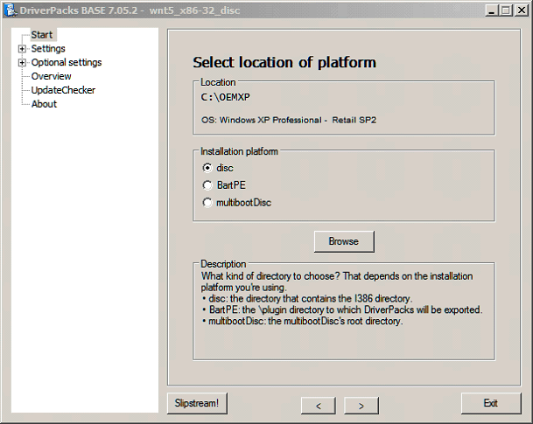
Task: Open the UpdateChecker page
Action: click(x=63, y=90)
